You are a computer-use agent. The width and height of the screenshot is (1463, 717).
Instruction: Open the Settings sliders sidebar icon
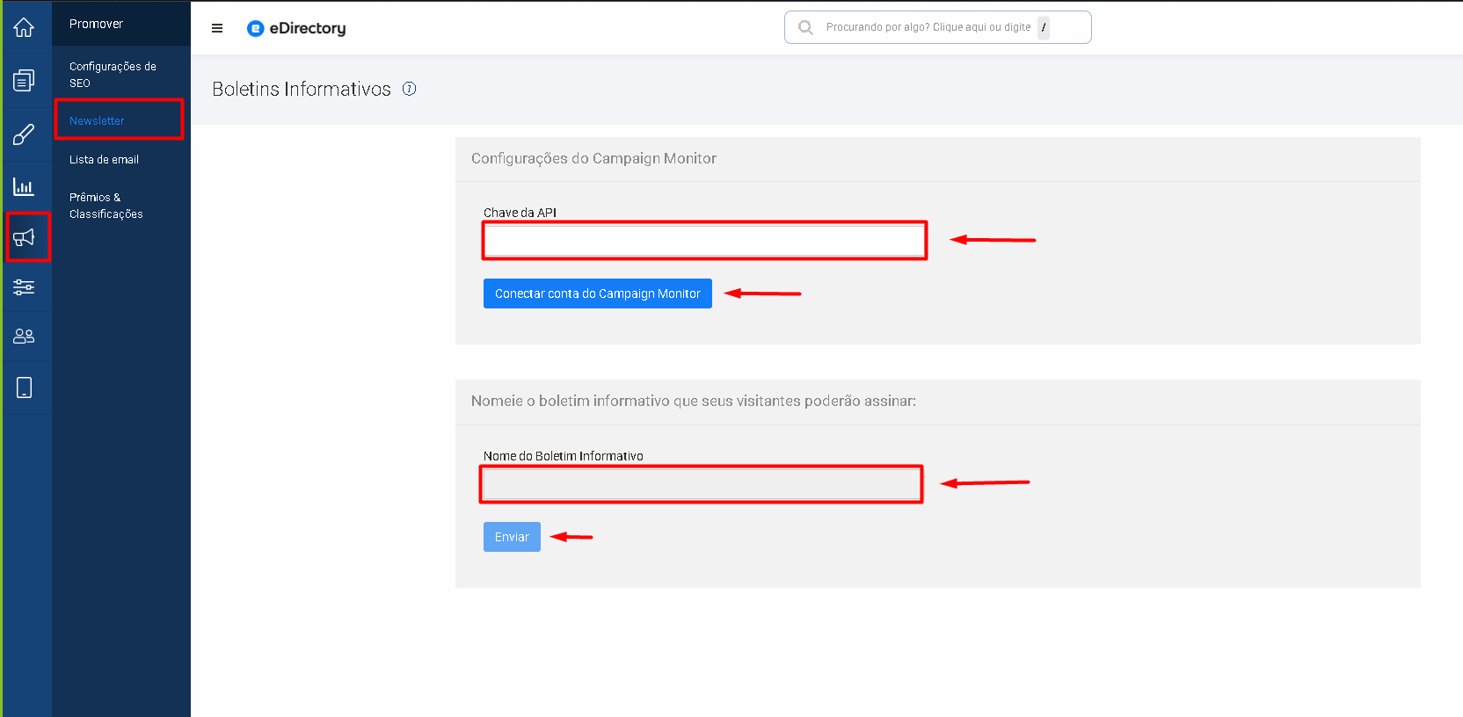(x=24, y=286)
